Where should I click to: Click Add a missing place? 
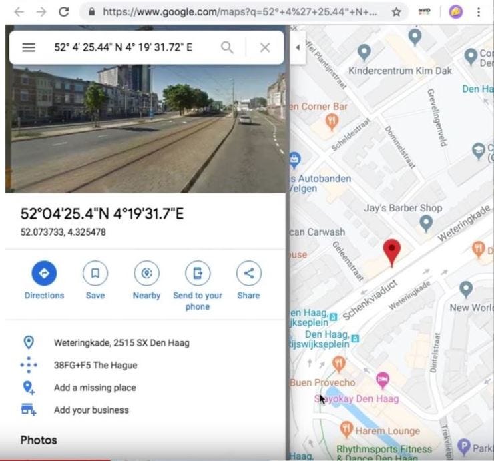click(95, 388)
